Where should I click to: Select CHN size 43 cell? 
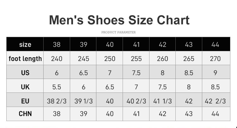pos(189,114)
